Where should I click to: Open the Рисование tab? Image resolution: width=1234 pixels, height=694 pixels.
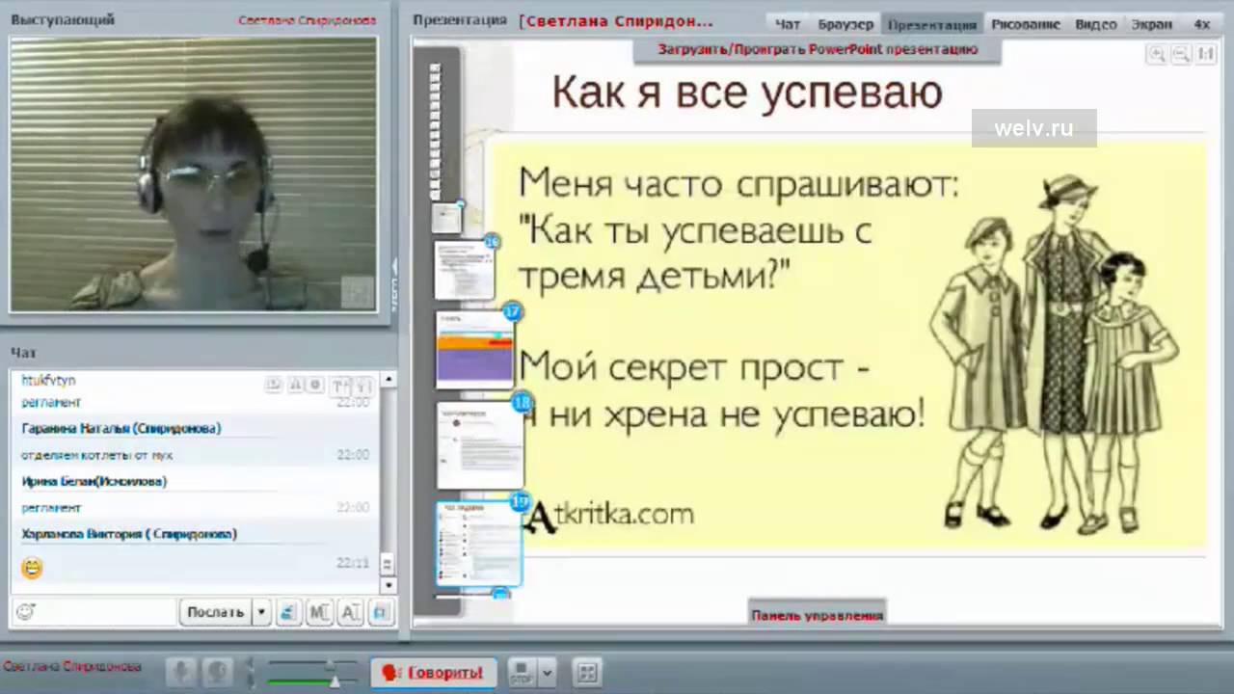[x=1026, y=24]
